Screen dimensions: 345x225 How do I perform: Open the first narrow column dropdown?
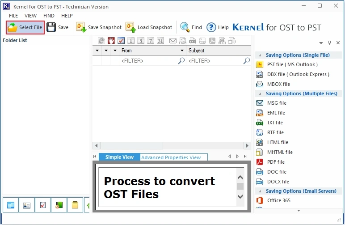97,51
